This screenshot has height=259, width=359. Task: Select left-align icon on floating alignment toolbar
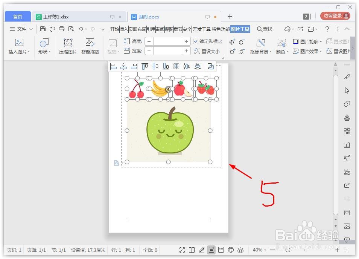click(113, 66)
